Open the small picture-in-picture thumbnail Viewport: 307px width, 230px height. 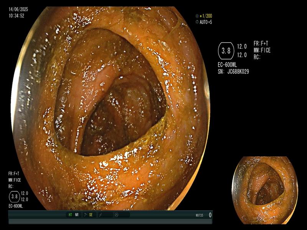[265, 190]
